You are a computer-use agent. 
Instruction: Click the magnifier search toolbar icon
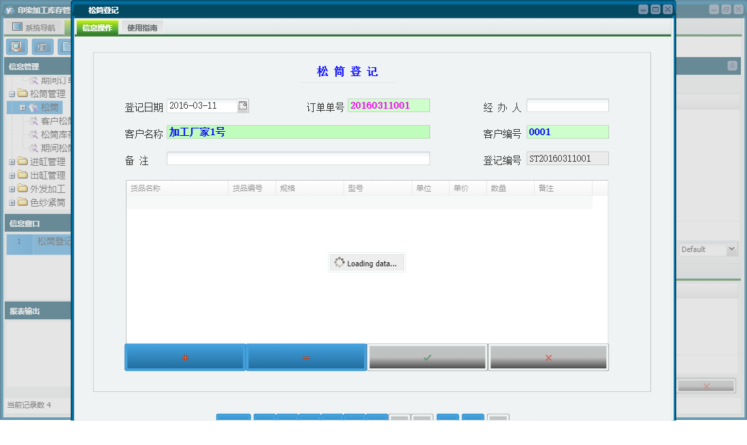(17, 47)
